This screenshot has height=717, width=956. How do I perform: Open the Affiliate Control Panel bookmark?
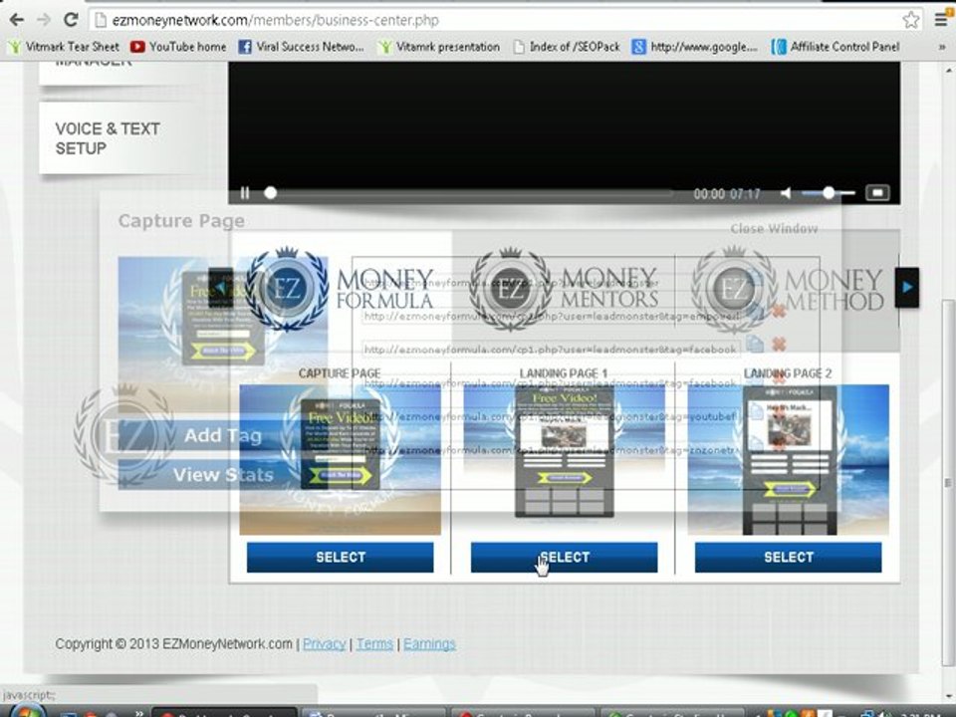click(836, 47)
